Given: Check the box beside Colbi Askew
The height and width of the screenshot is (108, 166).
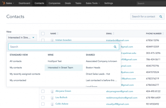Looking at the screenshot, I should [x=43, y=104].
